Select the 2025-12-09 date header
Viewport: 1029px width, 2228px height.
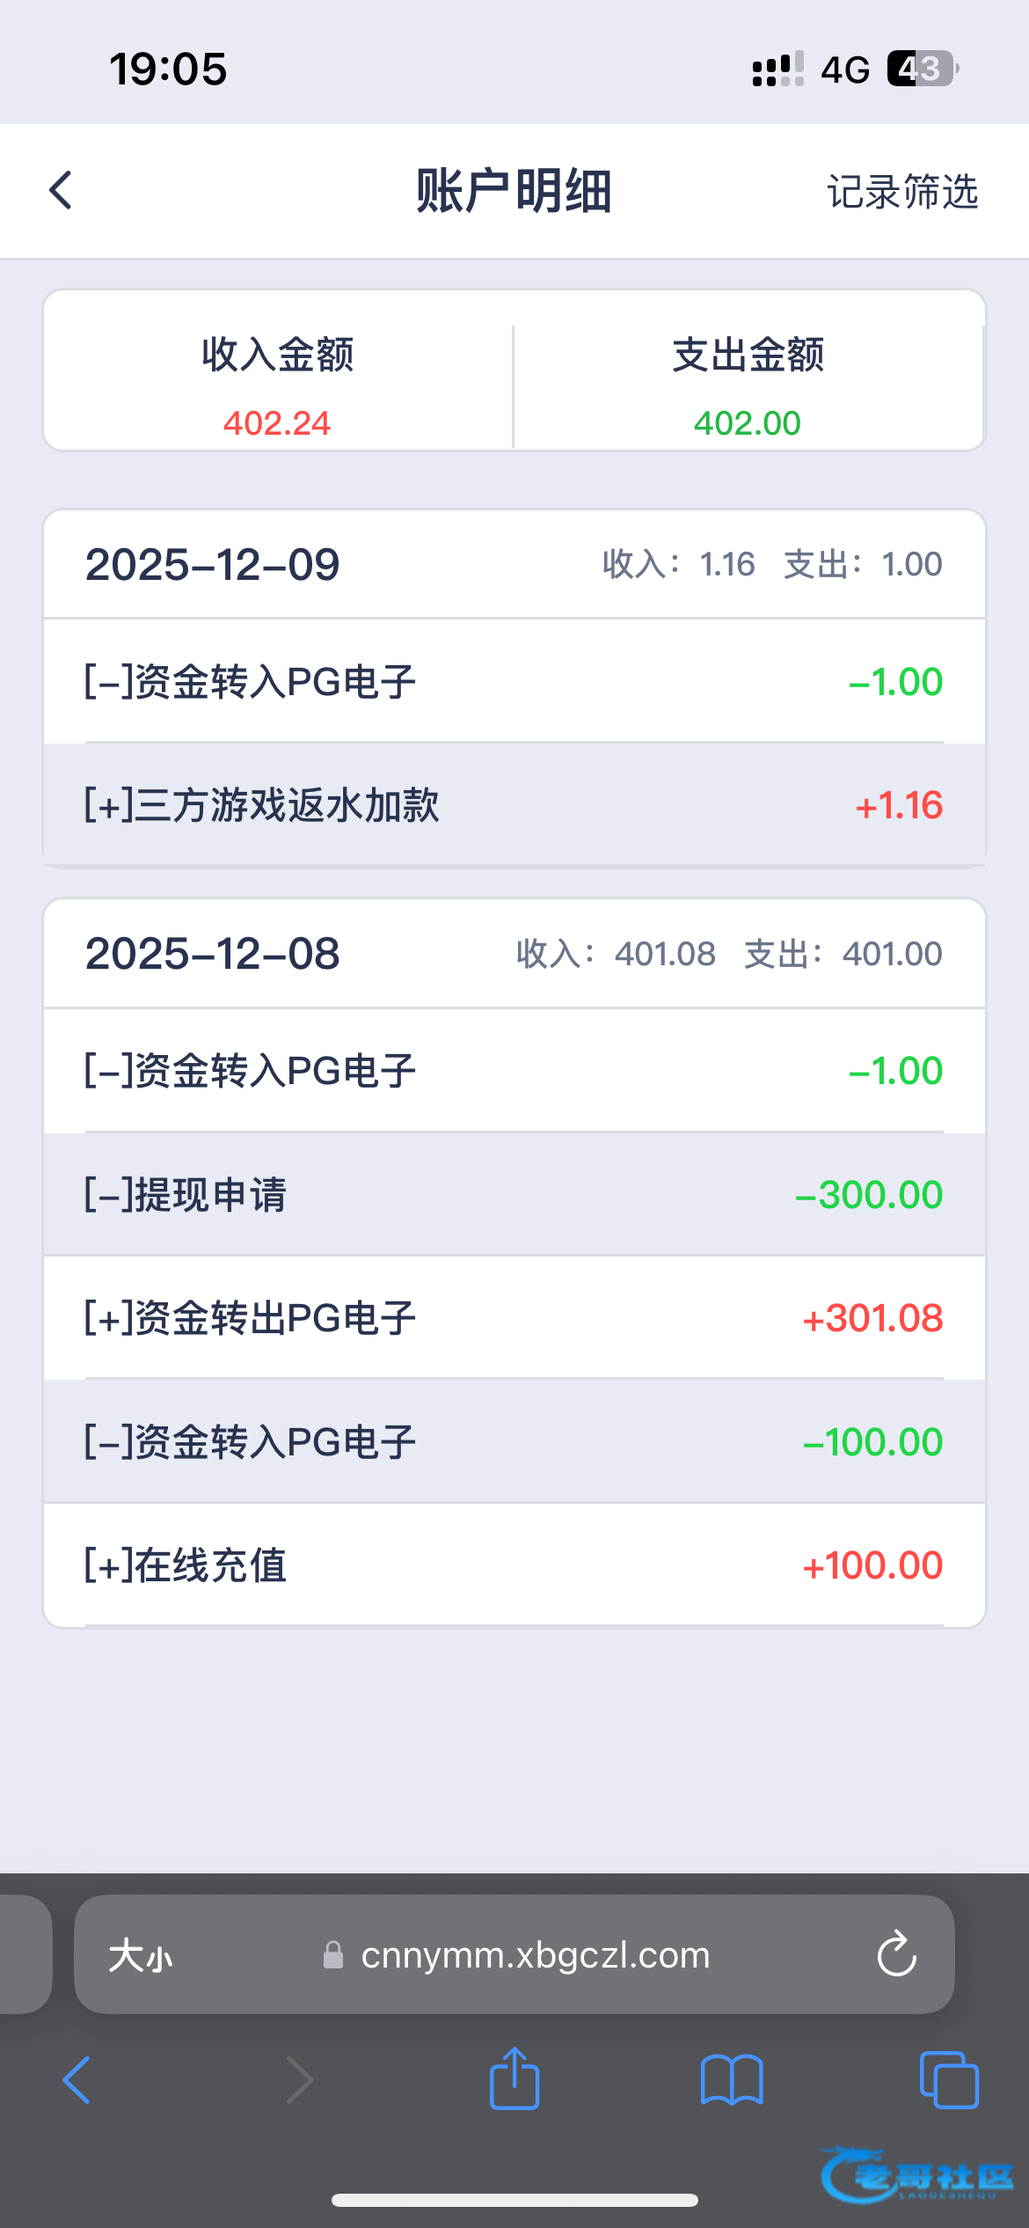(213, 564)
